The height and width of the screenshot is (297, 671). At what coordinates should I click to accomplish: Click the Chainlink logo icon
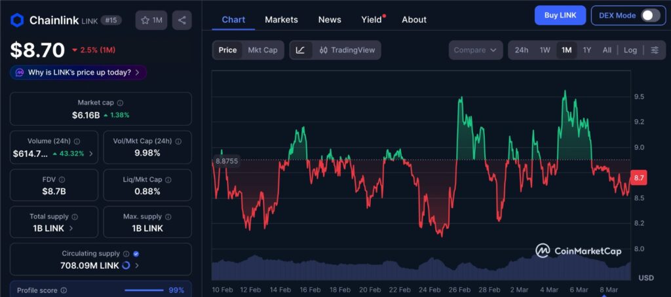point(17,20)
